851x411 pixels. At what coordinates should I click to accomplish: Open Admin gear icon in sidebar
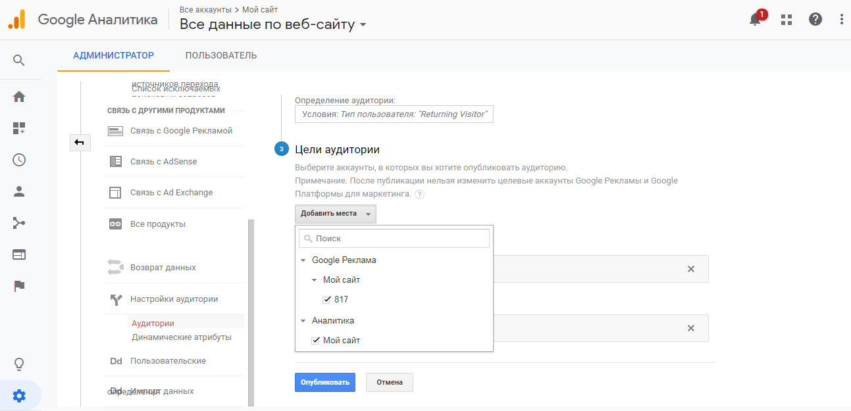pyautogui.click(x=19, y=396)
